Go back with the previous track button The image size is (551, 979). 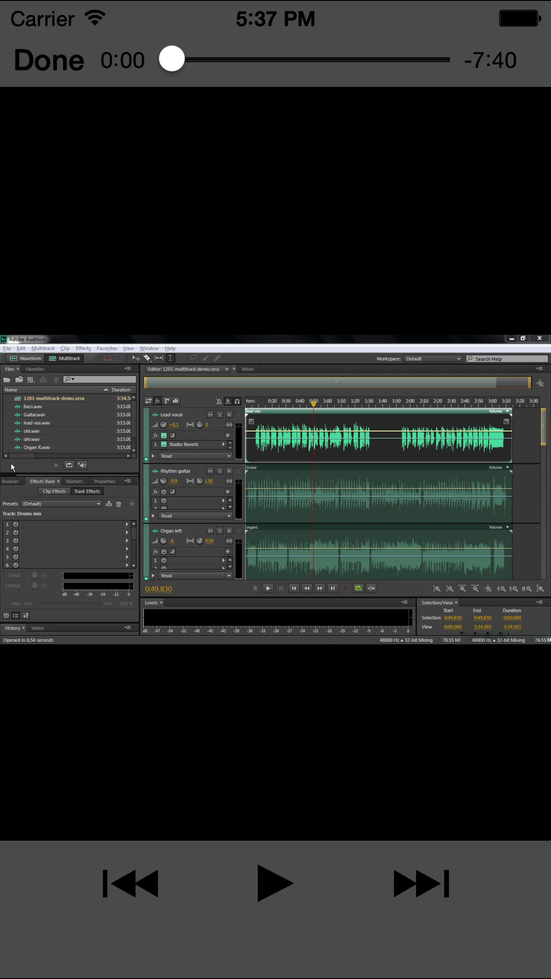pos(130,883)
